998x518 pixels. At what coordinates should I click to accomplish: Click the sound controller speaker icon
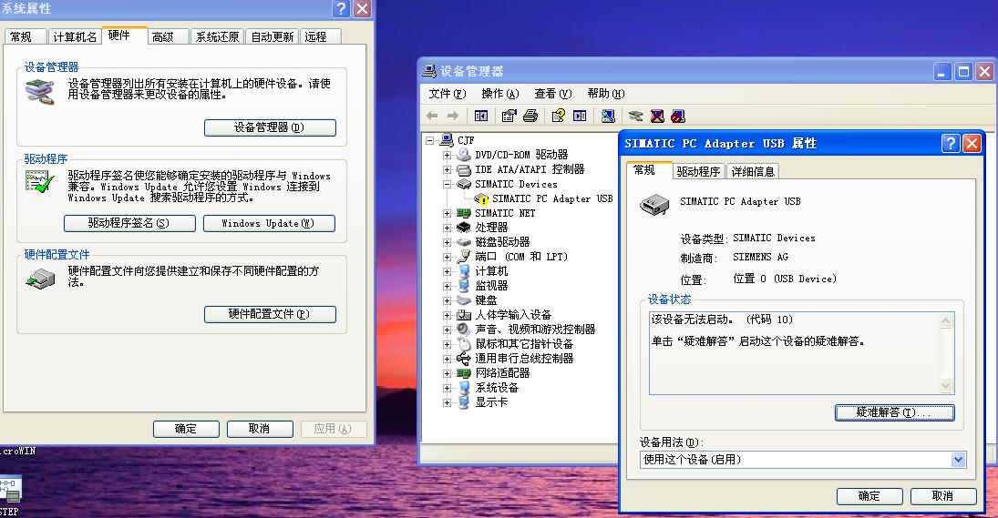(x=464, y=330)
